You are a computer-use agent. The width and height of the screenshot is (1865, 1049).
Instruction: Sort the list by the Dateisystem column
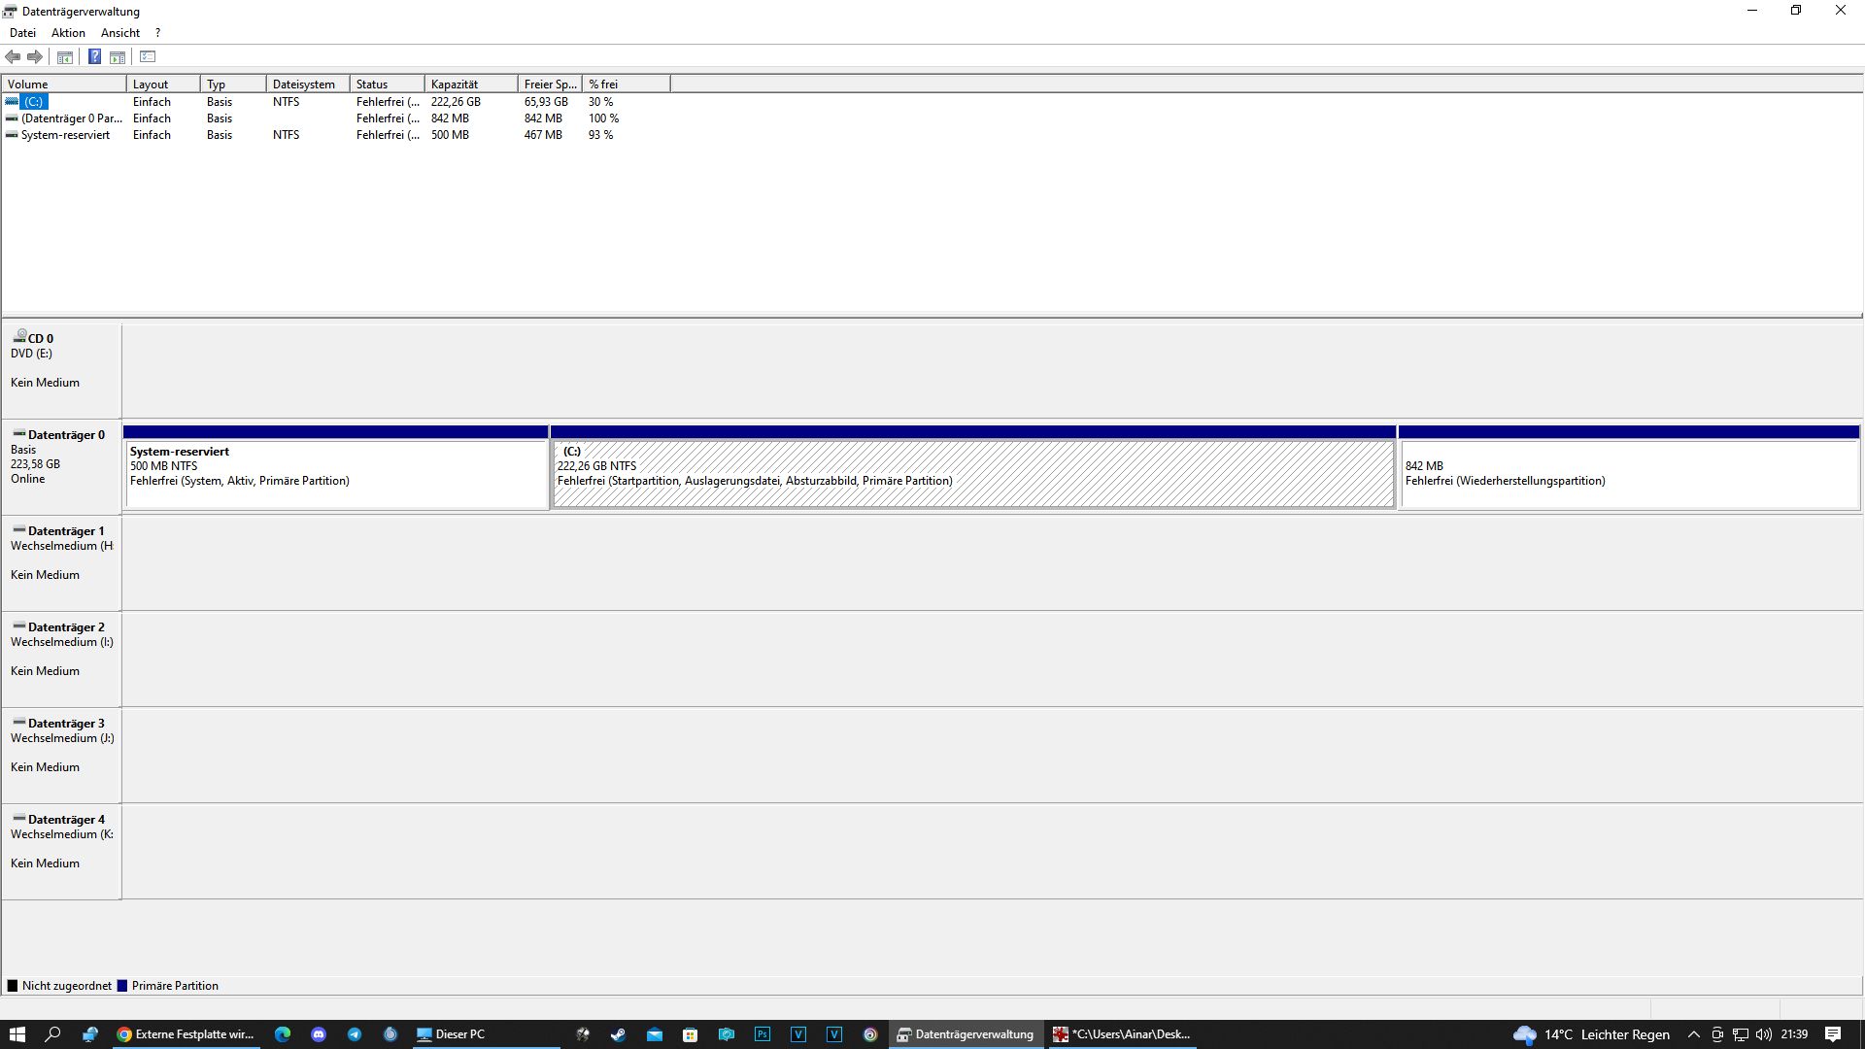click(x=306, y=85)
